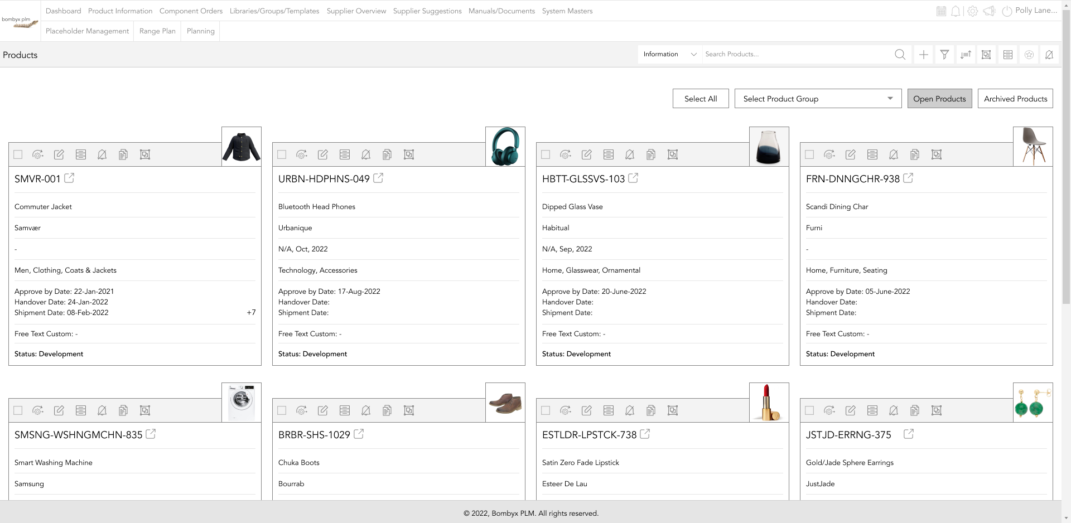This screenshot has height=523, width=1071.
Task: Click the Commuter Jacket thumbnail
Action: click(242, 147)
